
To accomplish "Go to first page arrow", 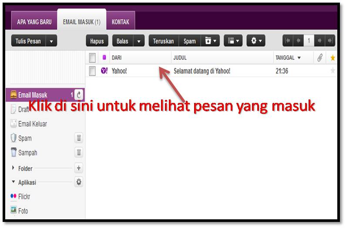I will tap(288, 40).
